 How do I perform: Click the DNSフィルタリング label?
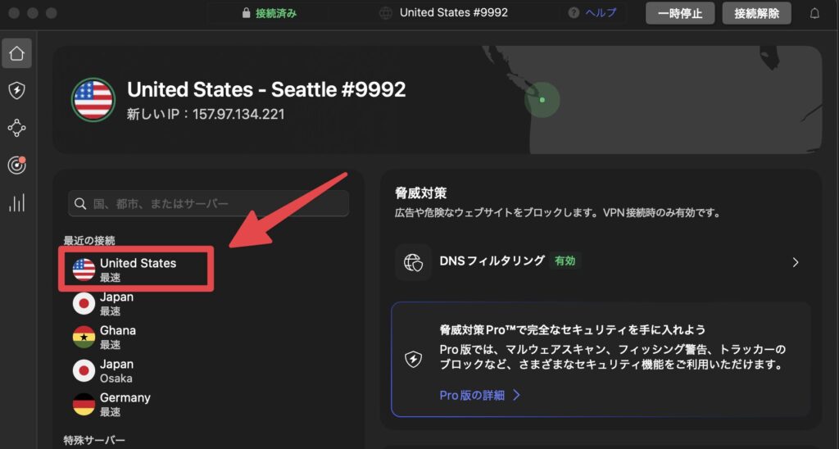click(x=492, y=261)
